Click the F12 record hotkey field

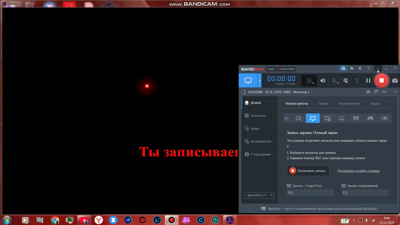tap(310, 193)
